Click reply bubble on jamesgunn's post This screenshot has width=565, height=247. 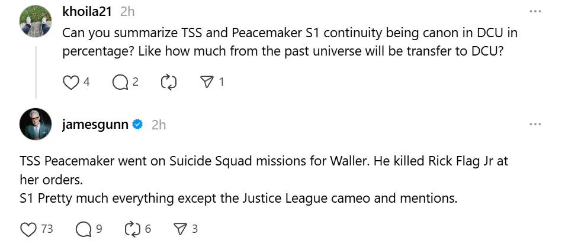click(84, 229)
